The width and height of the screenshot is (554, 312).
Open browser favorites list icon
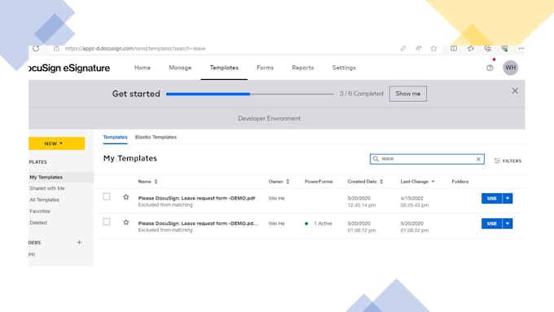pos(471,48)
